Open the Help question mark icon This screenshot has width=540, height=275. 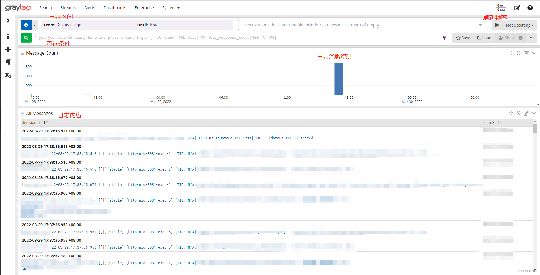pyautogui.click(x=530, y=8)
